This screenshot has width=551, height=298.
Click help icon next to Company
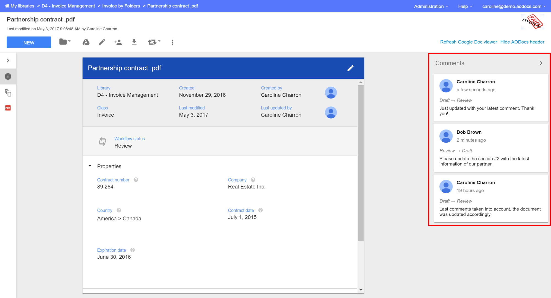pyautogui.click(x=253, y=180)
